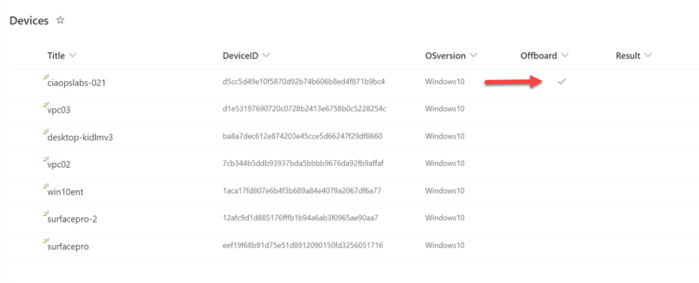Select the DeviceID cell starting with eef19f68

coord(302,245)
